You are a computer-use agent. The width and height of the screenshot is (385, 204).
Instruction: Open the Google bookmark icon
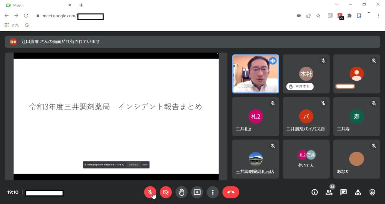27,25
